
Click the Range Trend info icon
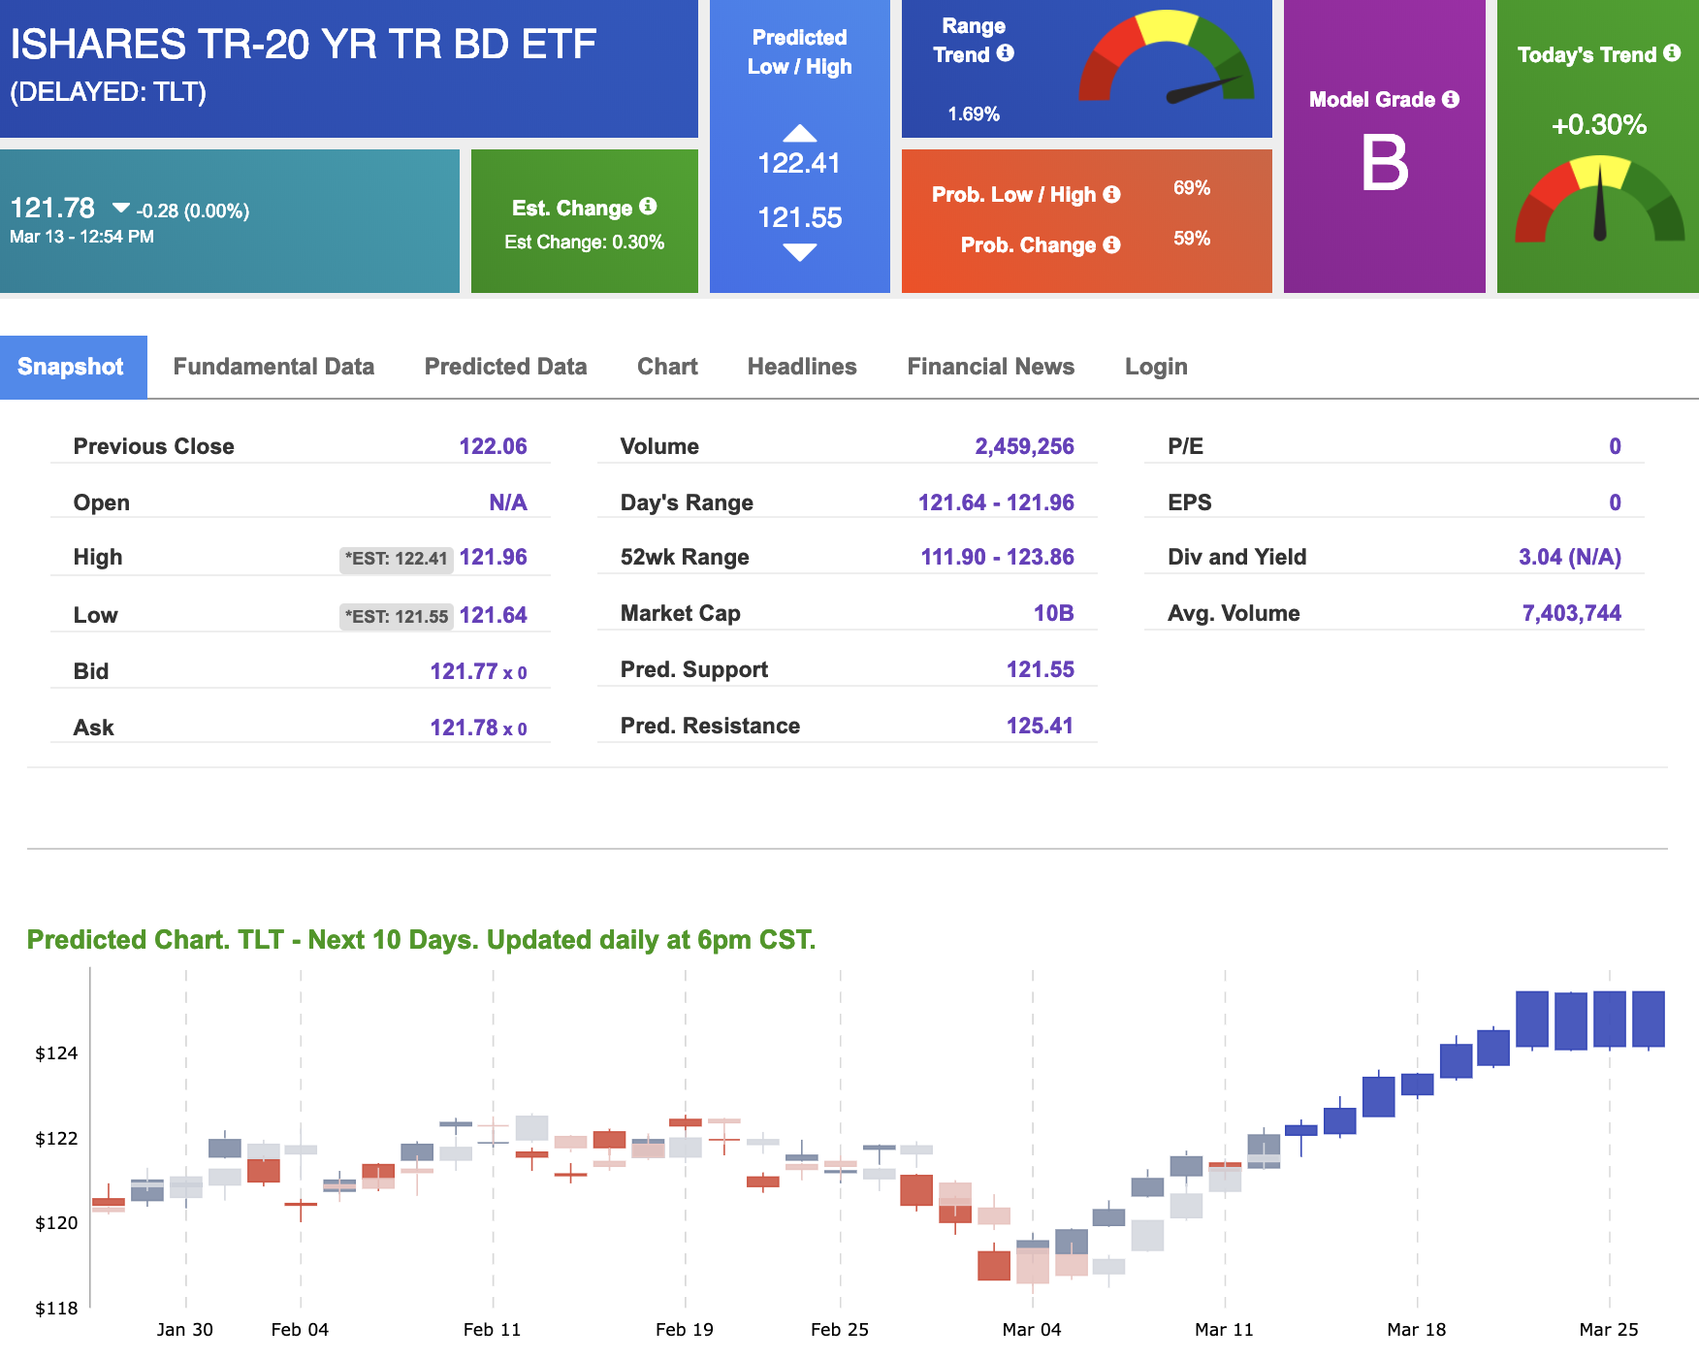click(x=1006, y=53)
